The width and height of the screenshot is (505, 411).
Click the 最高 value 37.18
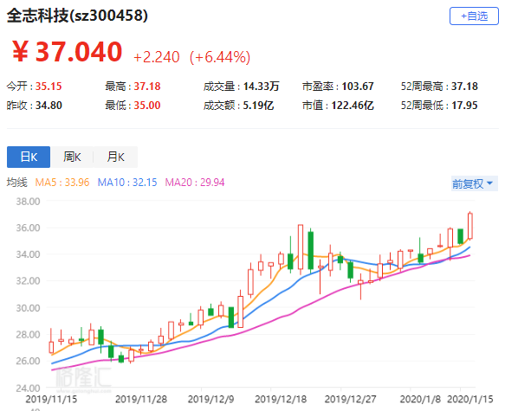(x=147, y=87)
